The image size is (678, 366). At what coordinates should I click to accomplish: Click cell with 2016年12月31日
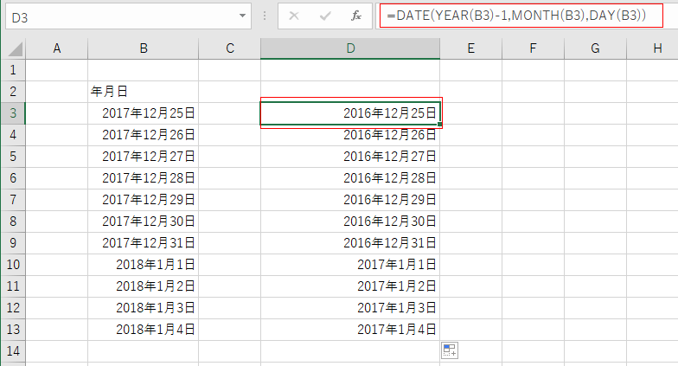(350, 242)
